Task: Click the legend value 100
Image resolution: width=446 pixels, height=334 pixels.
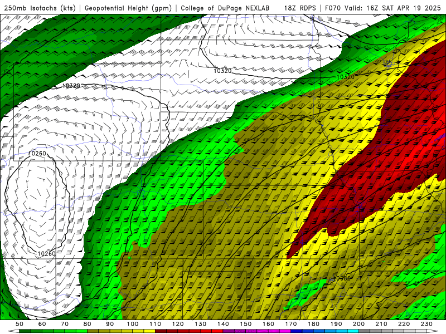Action: [133, 324]
